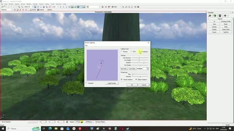The width and height of the screenshot is (234, 131).
Task: Click the delete X icon in second toolbar row
Action: [20, 10]
